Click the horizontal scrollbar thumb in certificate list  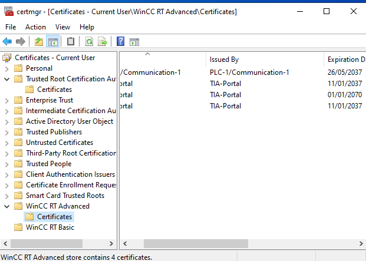click(196, 244)
